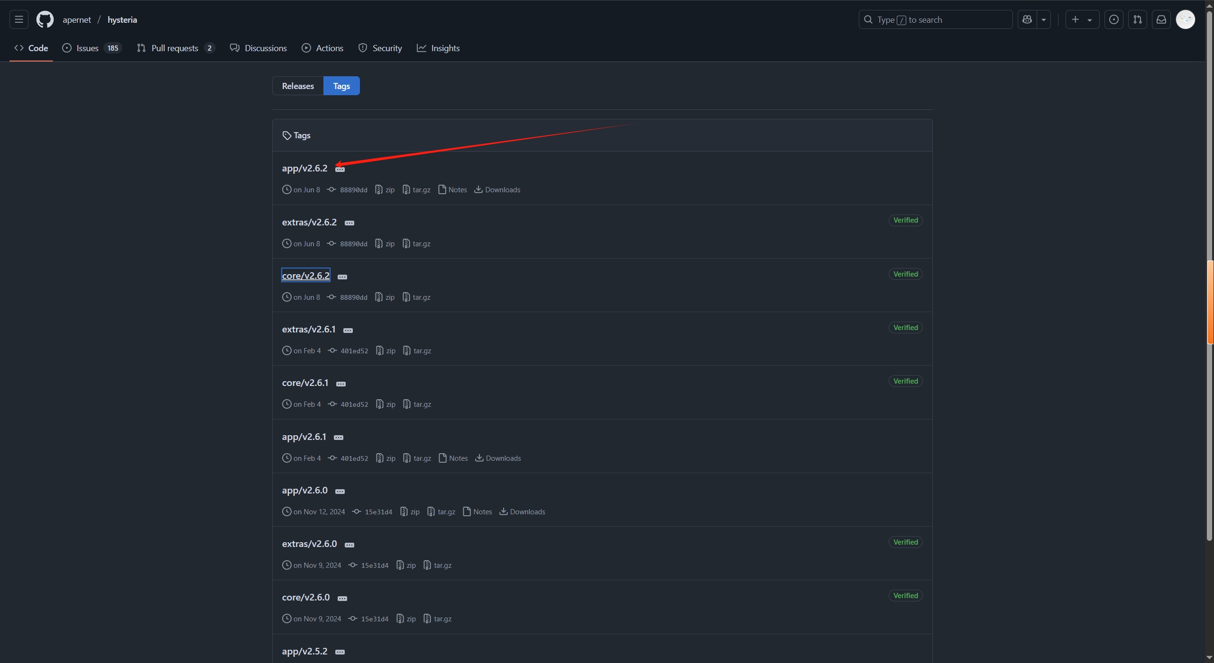Expand commit message for app/v2.6.1
Screen dimensions: 1214x663
[x=339, y=438]
